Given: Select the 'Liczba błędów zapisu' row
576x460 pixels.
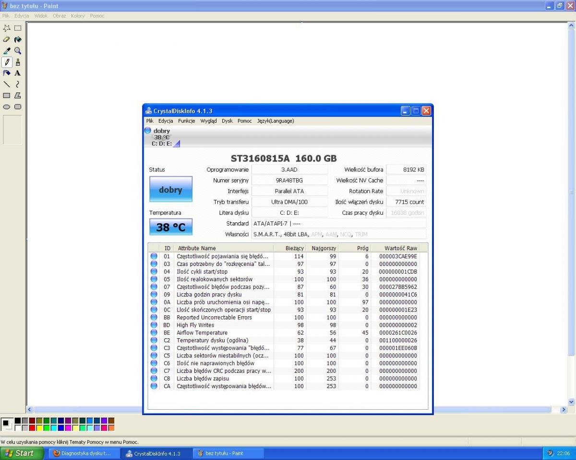Looking at the screenshot, I should (x=285, y=379).
